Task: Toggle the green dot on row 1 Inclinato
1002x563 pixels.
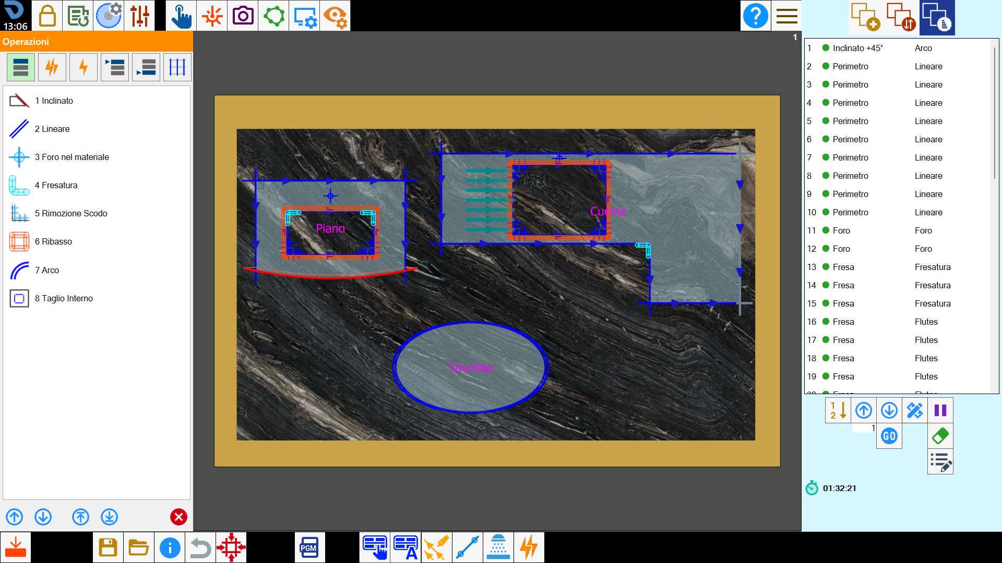Action: point(826,48)
